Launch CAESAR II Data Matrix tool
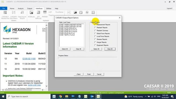This screenshot has height=99, width=176. [x=13, y=15]
